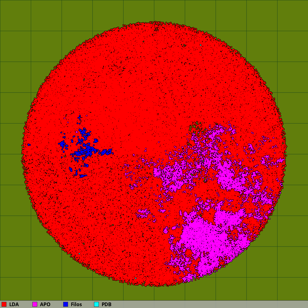This screenshot has height=308, width=308.
Task: Select the Filos legend label
Action: coord(76,304)
